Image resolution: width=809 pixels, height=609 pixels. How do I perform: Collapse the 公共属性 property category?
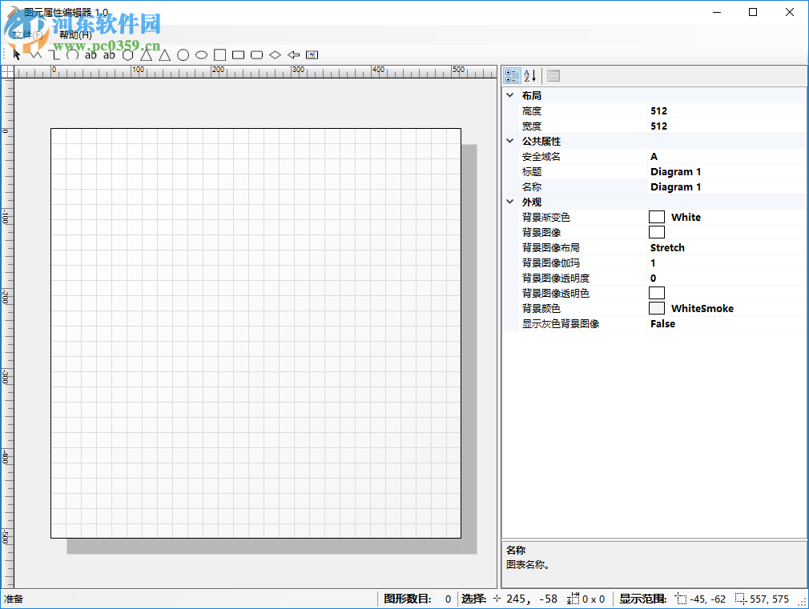(x=510, y=140)
